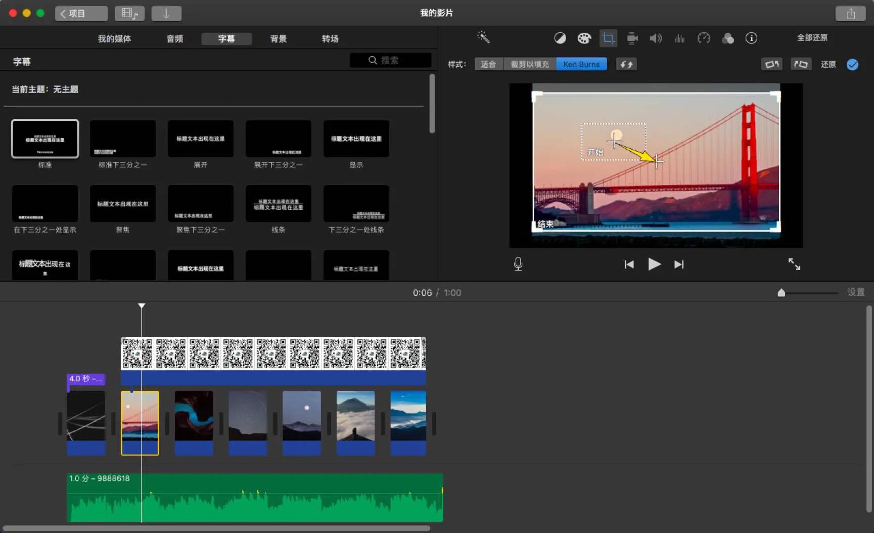
Task: Switch to the 转场 transitions tab
Action: (330, 39)
